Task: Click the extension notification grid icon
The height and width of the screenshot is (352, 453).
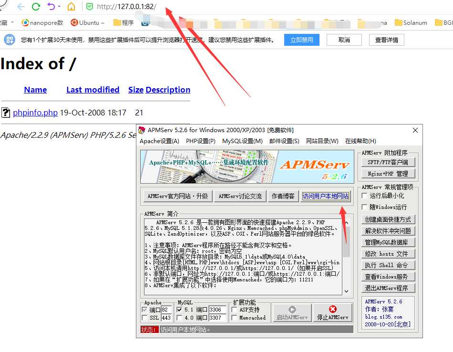Action: 9,40
